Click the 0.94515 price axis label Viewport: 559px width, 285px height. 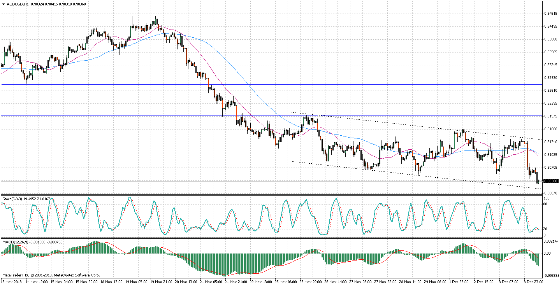tap(550, 14)
